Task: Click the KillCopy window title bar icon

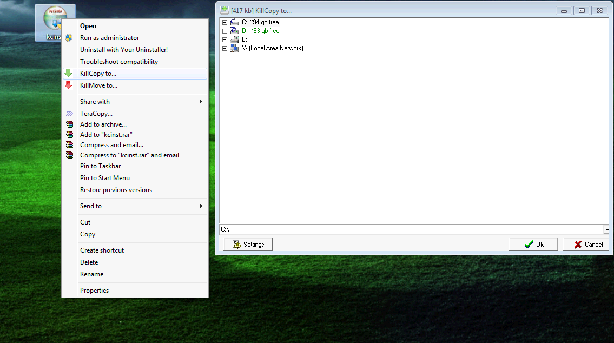Action: click(225, 10)
